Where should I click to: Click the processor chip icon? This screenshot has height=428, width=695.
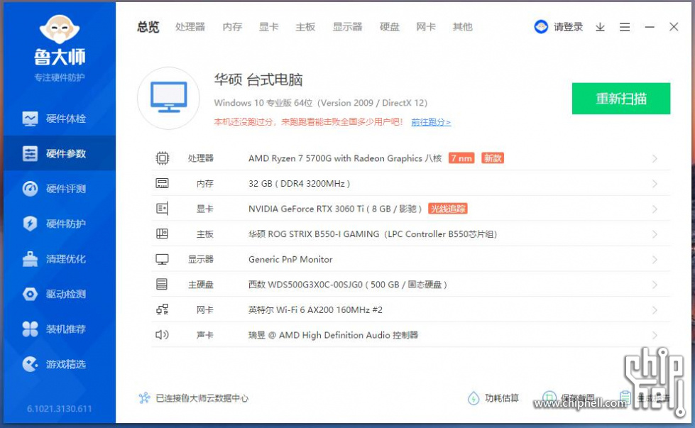[x=163, y=158]
